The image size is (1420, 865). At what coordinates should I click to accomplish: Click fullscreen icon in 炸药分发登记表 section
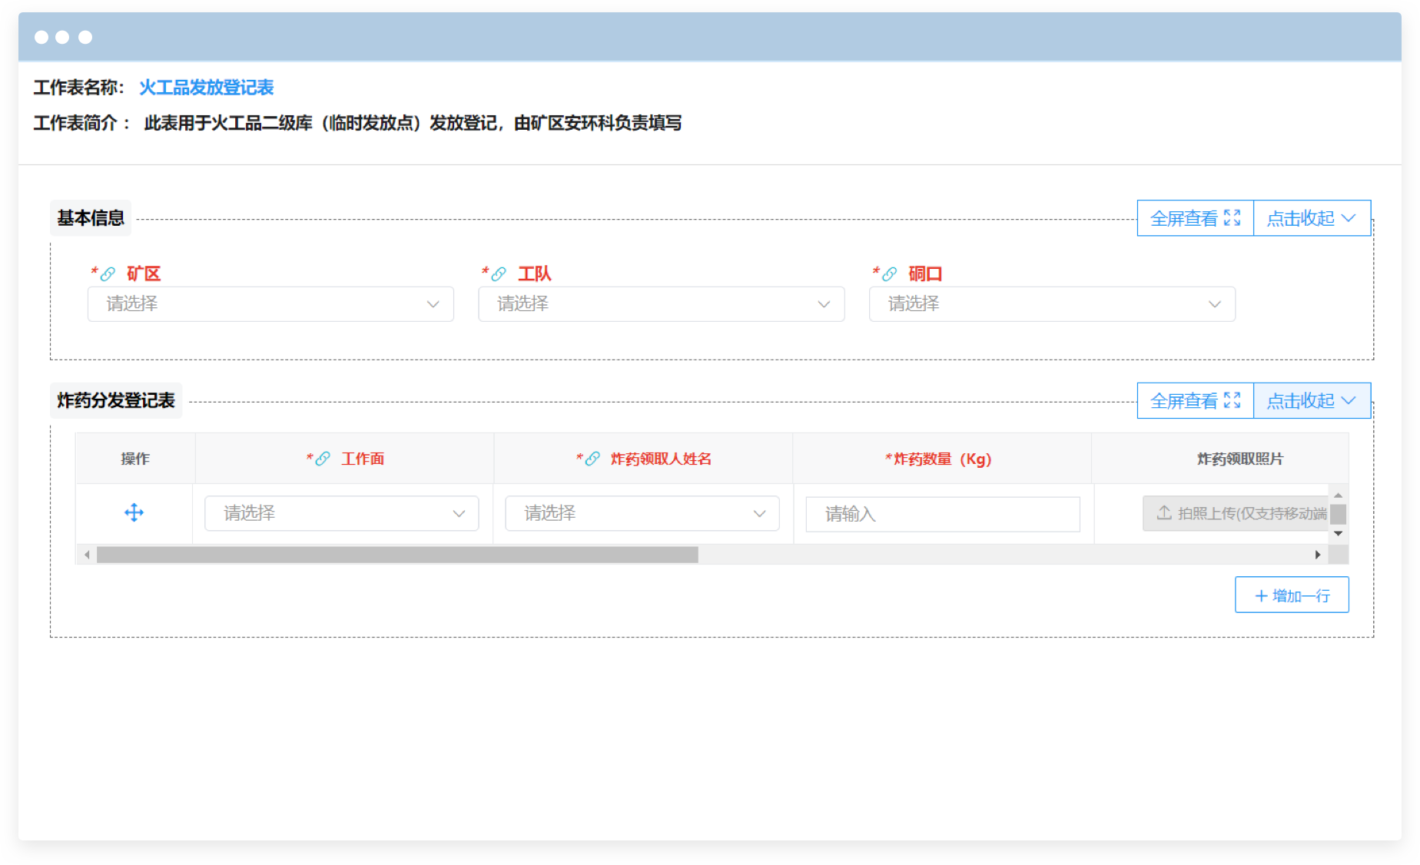click(1232, 400)
